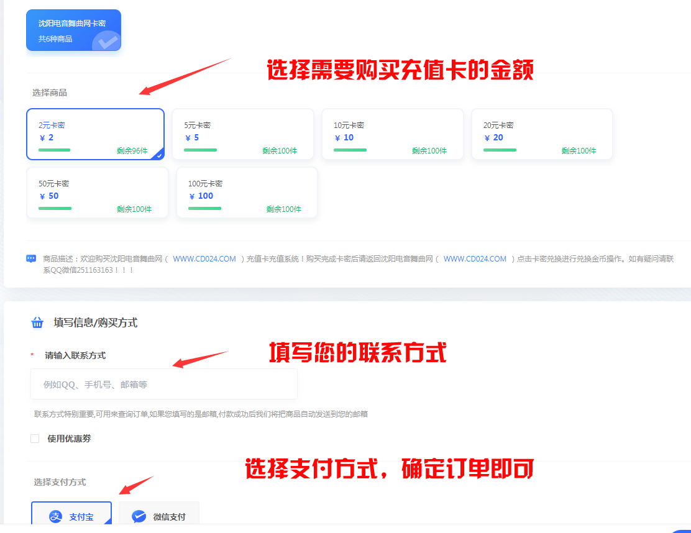
Task: Click the chat bubble description icon
Action: (x=31, y=258)
